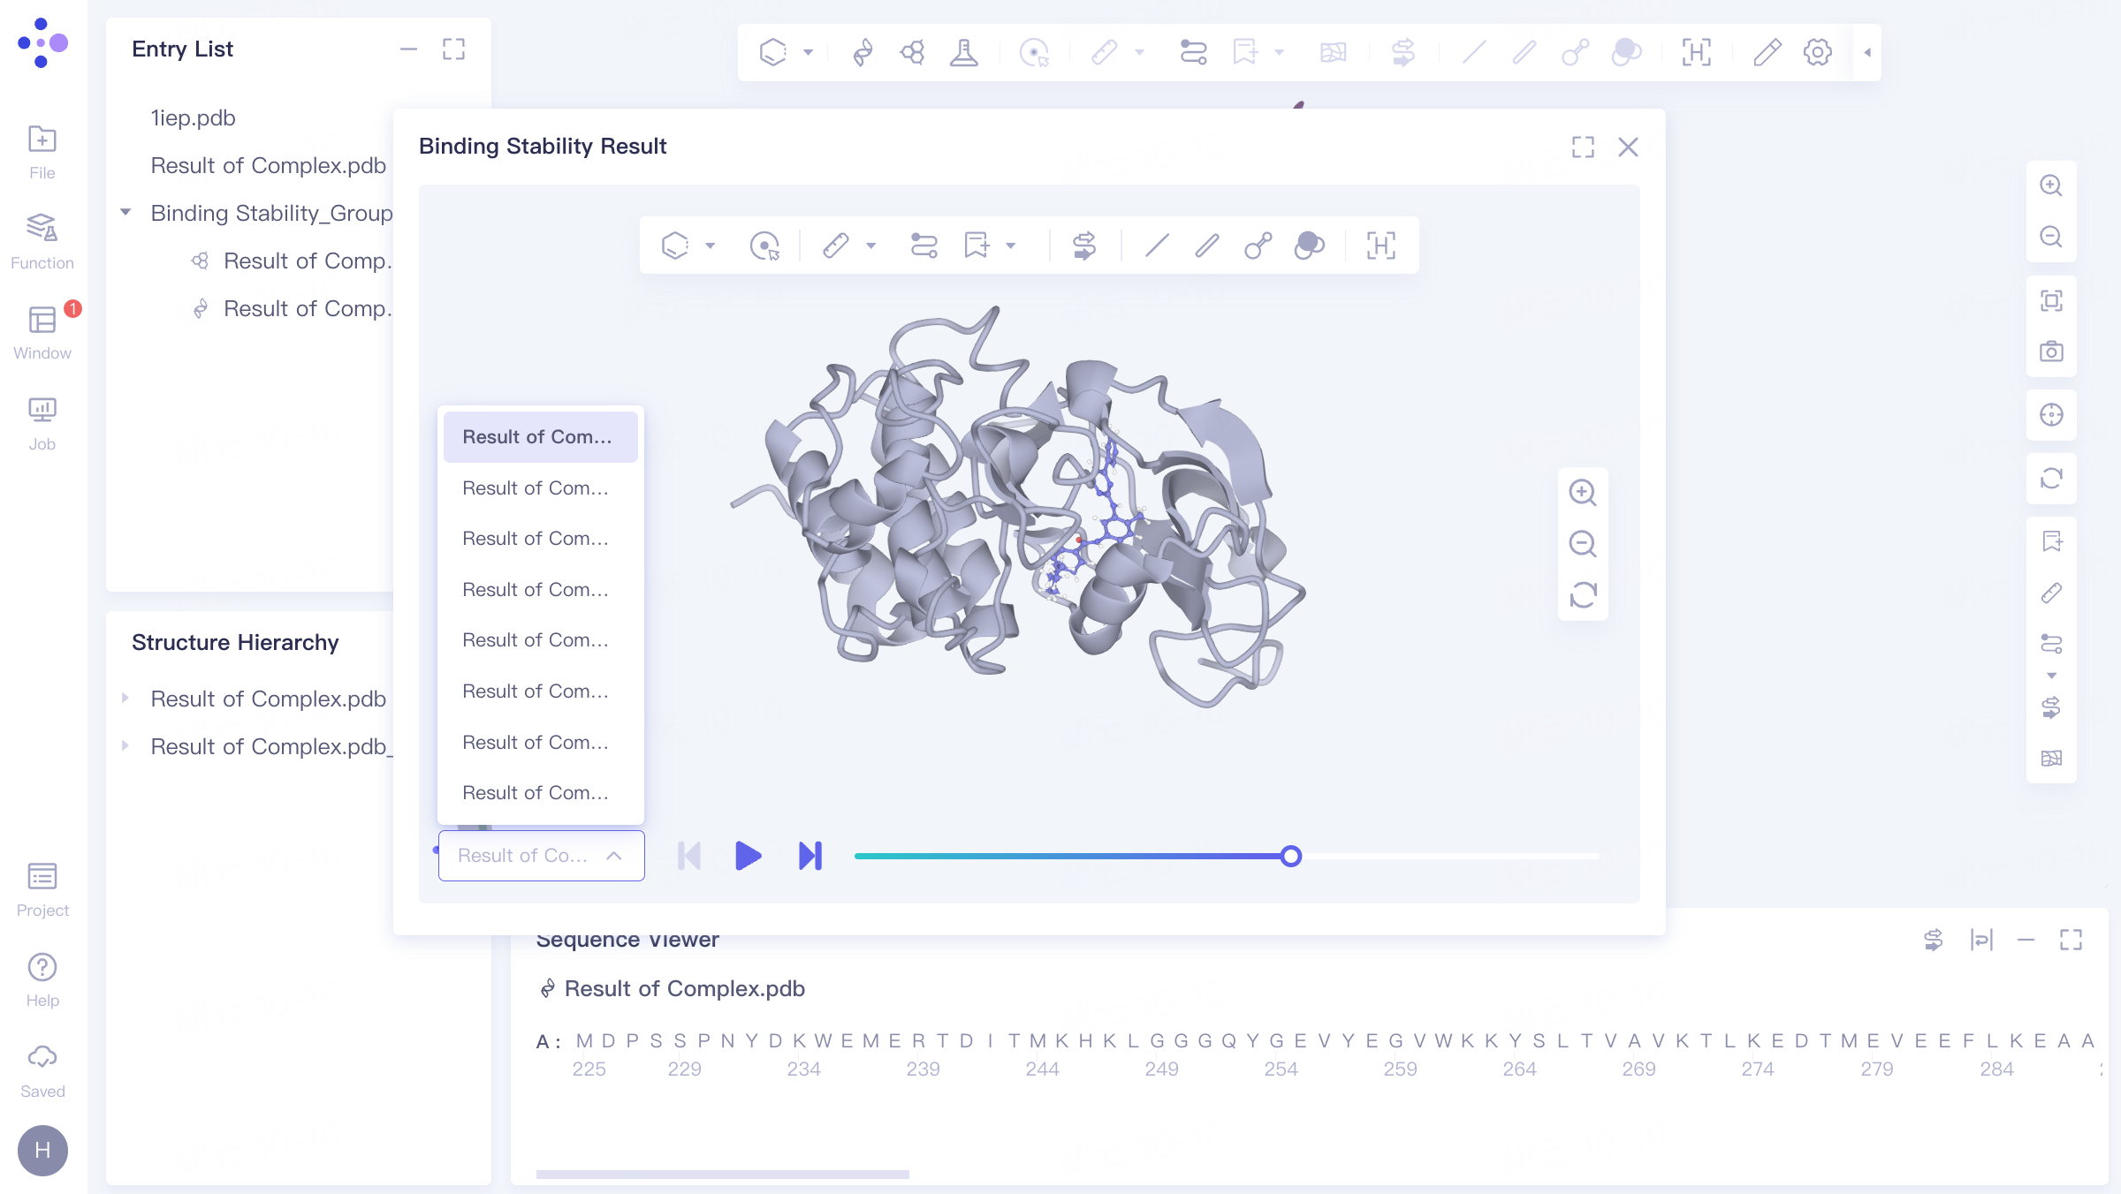Image resolution: width=2121 pixels, height=1194 pixels.
Task: Select the pencil edit tool in top toolbar
Action: [x=1767, y=52]
